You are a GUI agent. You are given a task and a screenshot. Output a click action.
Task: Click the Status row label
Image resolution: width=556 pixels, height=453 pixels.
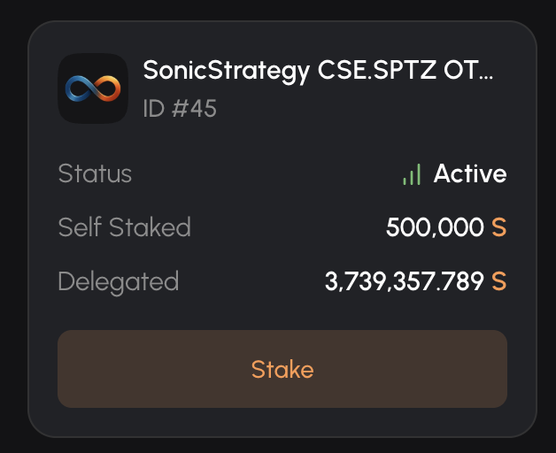tap(95, 173)
